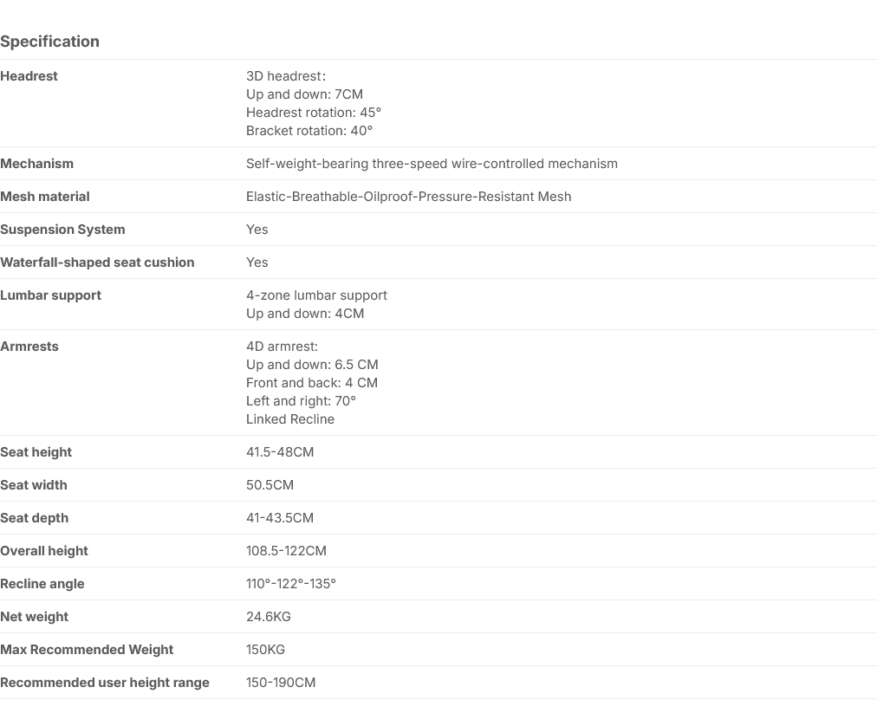Select the Seat width value 50.5CM
This screenshot has width=877, height=726.
[x=270, y=485]
